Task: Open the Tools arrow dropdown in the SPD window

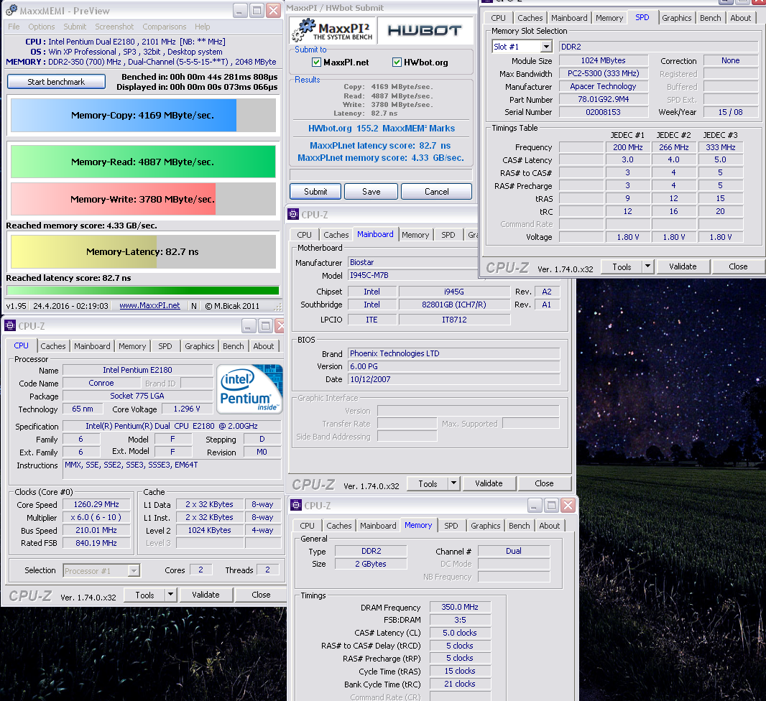Action: tap(647, 266)
